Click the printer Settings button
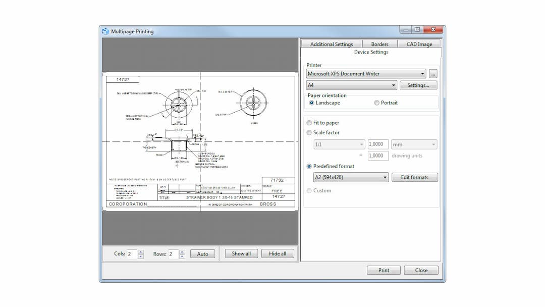545x307 pixels. (x=418, y=85)
